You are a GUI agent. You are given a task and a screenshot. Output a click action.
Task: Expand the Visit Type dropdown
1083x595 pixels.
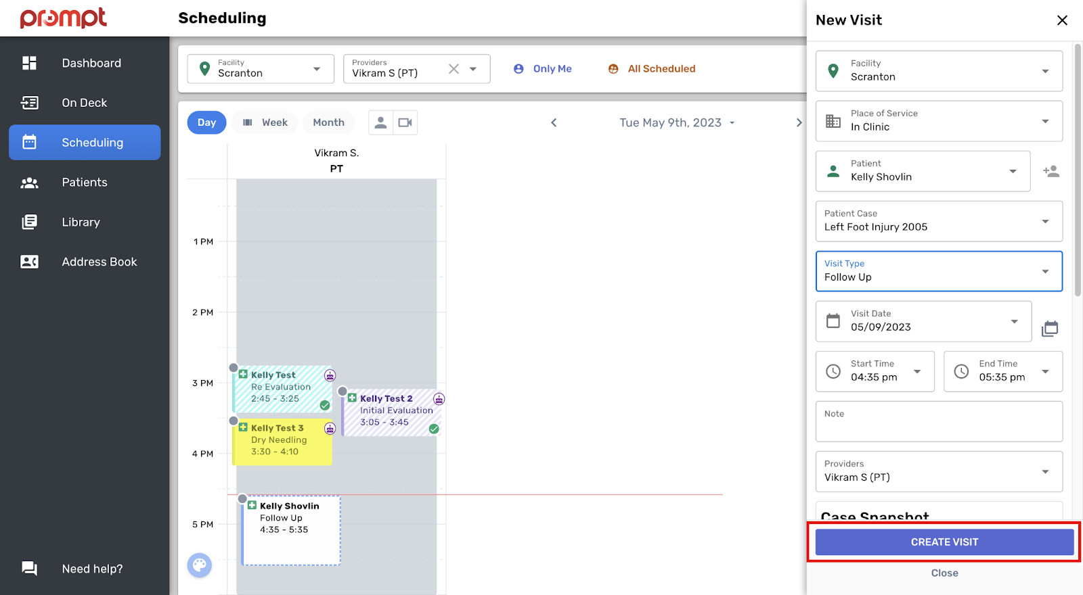click(x=938, y=271)
